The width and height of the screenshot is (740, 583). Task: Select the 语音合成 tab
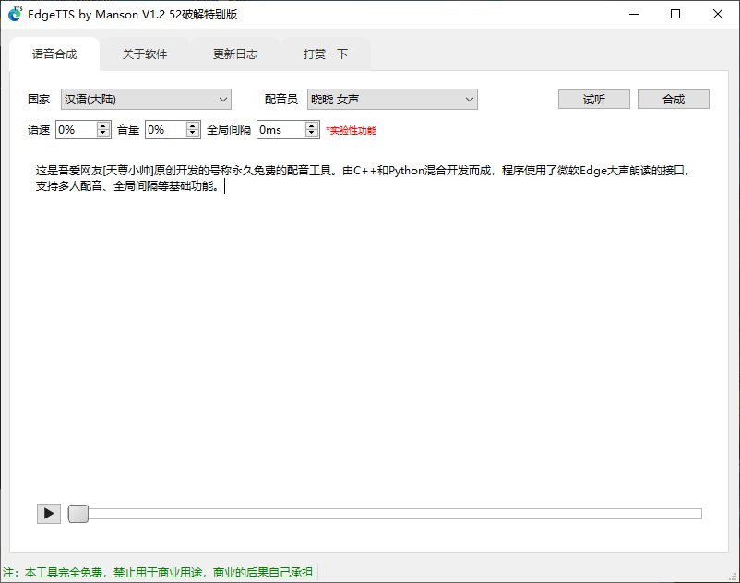coord(54,54)
